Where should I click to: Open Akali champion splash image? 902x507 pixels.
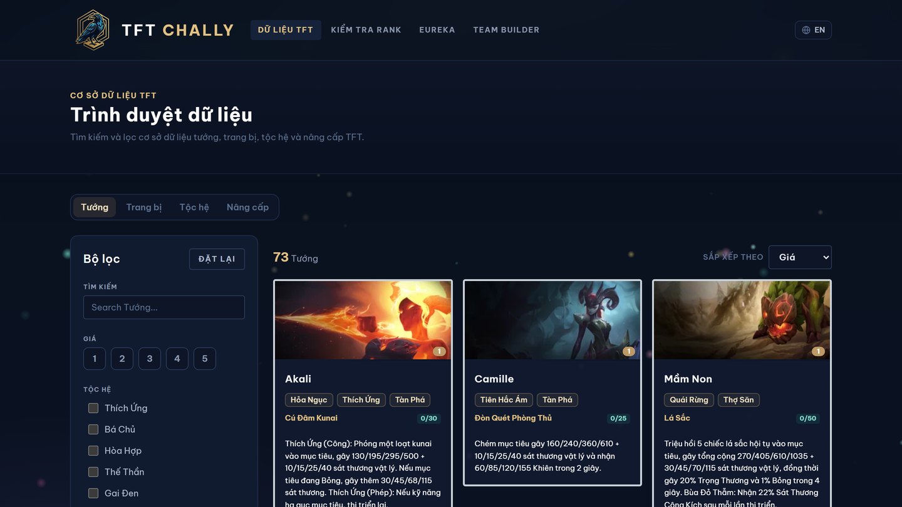pyautogui.click(x=363, y=320)
